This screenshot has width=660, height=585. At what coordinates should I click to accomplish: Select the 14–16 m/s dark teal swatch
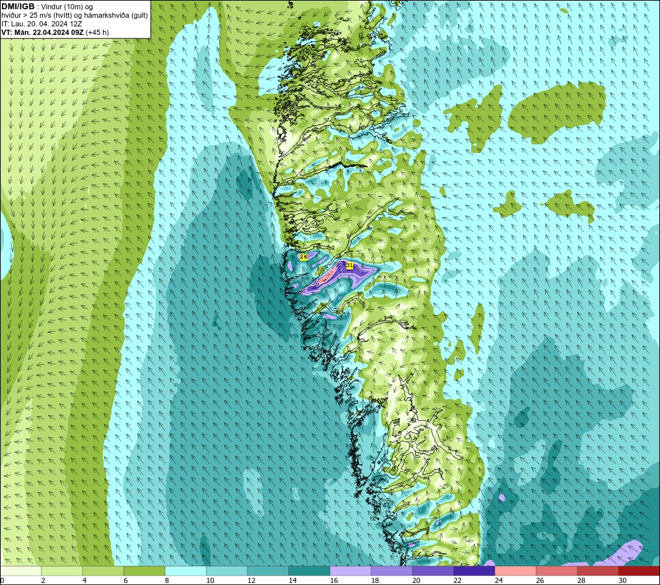tap(310, 570)
